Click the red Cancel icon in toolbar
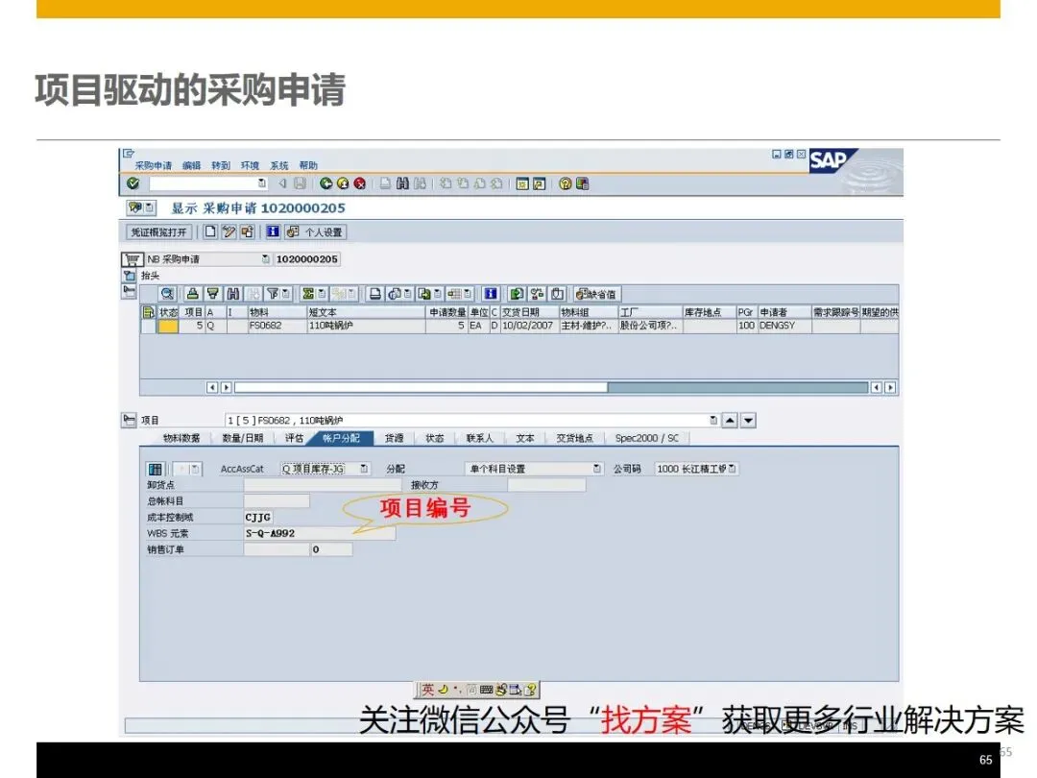 [x=360, y=183]
